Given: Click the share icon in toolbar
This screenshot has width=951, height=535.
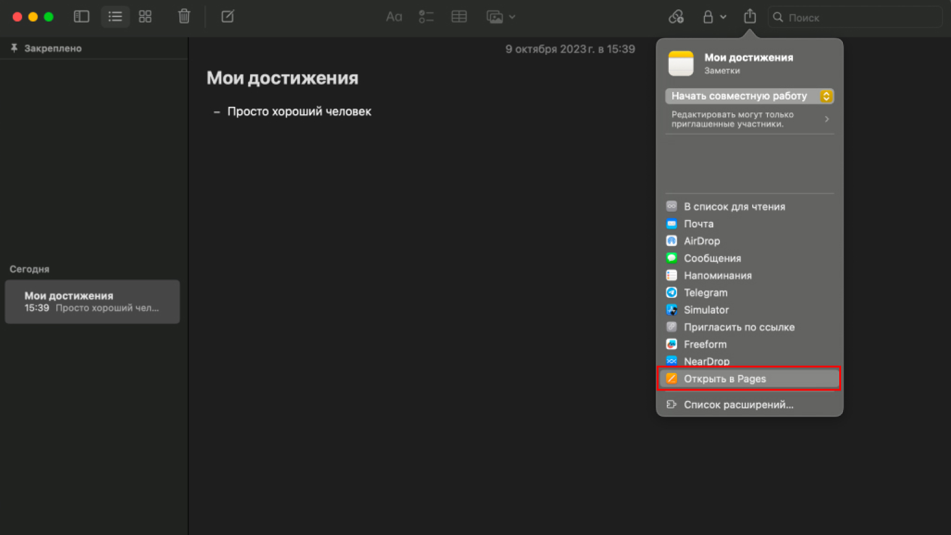Looking at the screenshot, I should click(x=750, y=17).
